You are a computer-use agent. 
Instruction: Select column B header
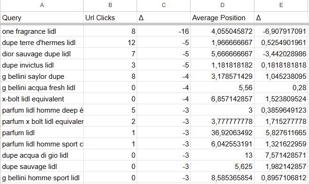(x=110, y=5)
